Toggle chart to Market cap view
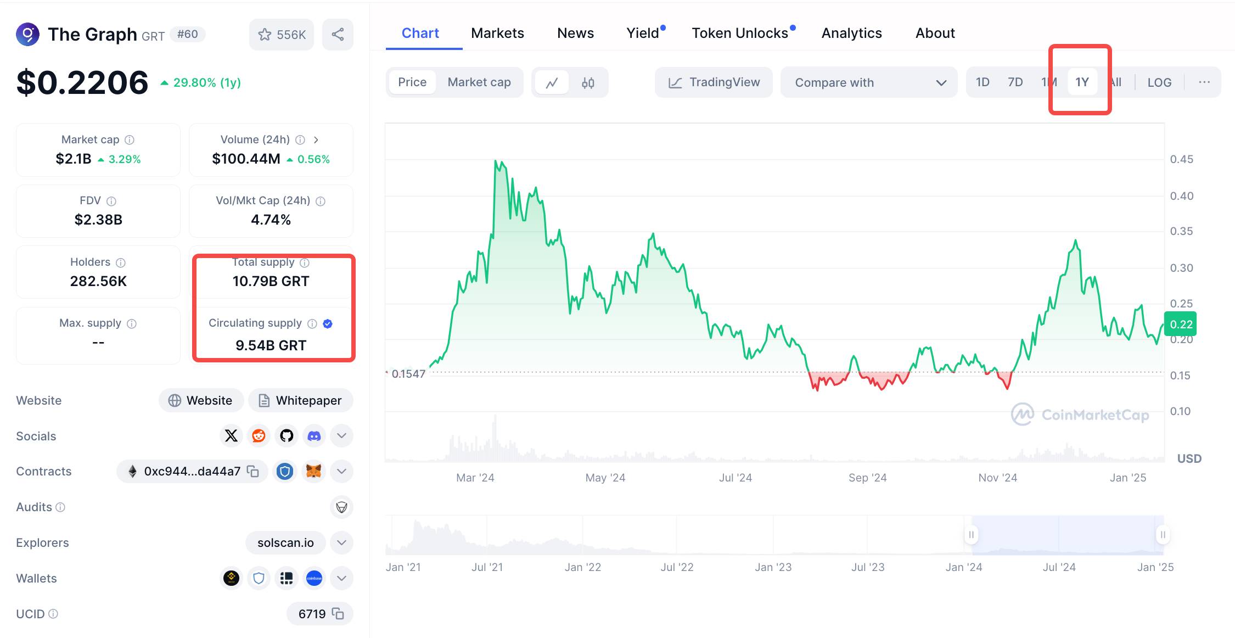The height and width of the screenshot is (638, 1235). tap(479, 82)
